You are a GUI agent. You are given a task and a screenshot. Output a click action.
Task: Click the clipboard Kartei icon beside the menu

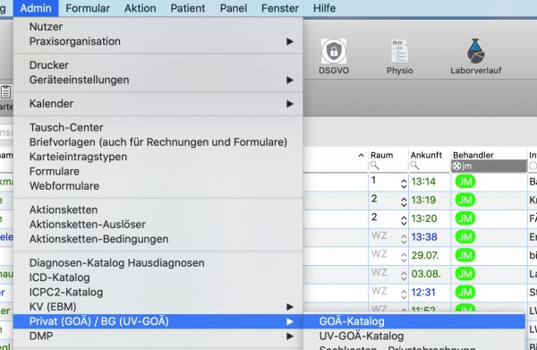[6, 92]
